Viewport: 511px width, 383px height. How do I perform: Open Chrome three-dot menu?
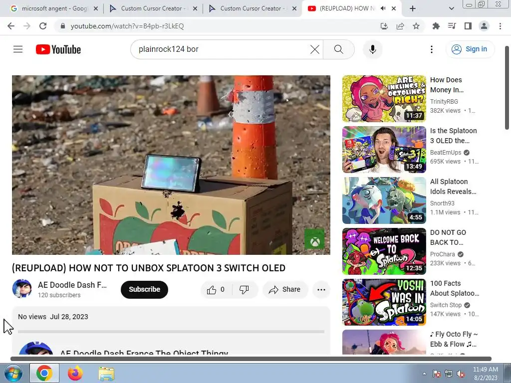500,26
